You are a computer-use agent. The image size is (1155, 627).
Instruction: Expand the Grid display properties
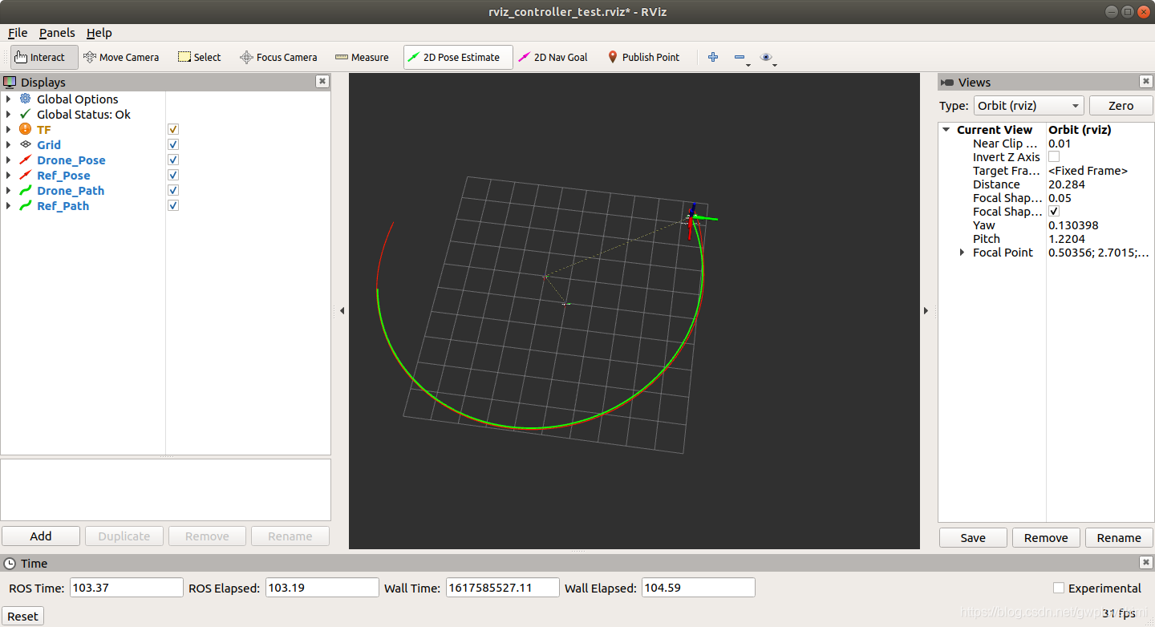pyautogui.click(x=8, y=144)
